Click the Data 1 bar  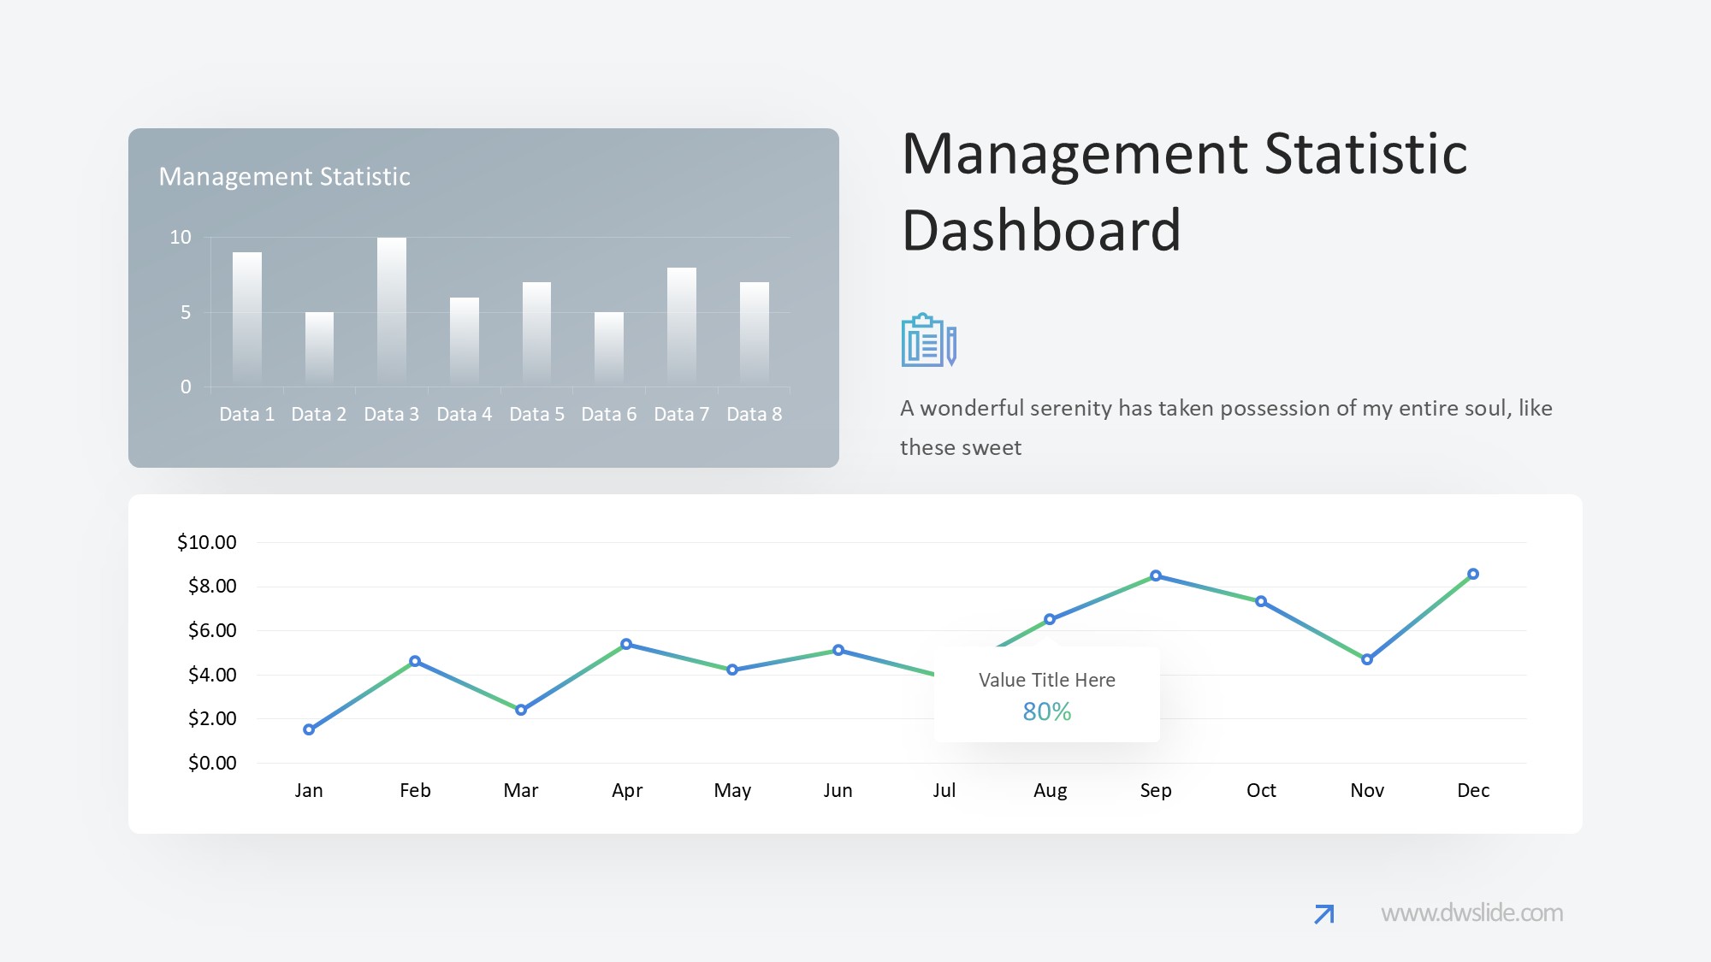coord(247,316)
